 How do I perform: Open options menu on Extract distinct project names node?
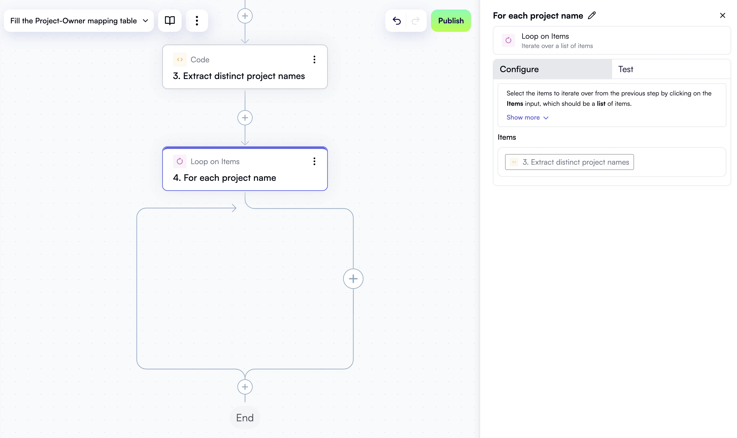[x=314, y=59]
